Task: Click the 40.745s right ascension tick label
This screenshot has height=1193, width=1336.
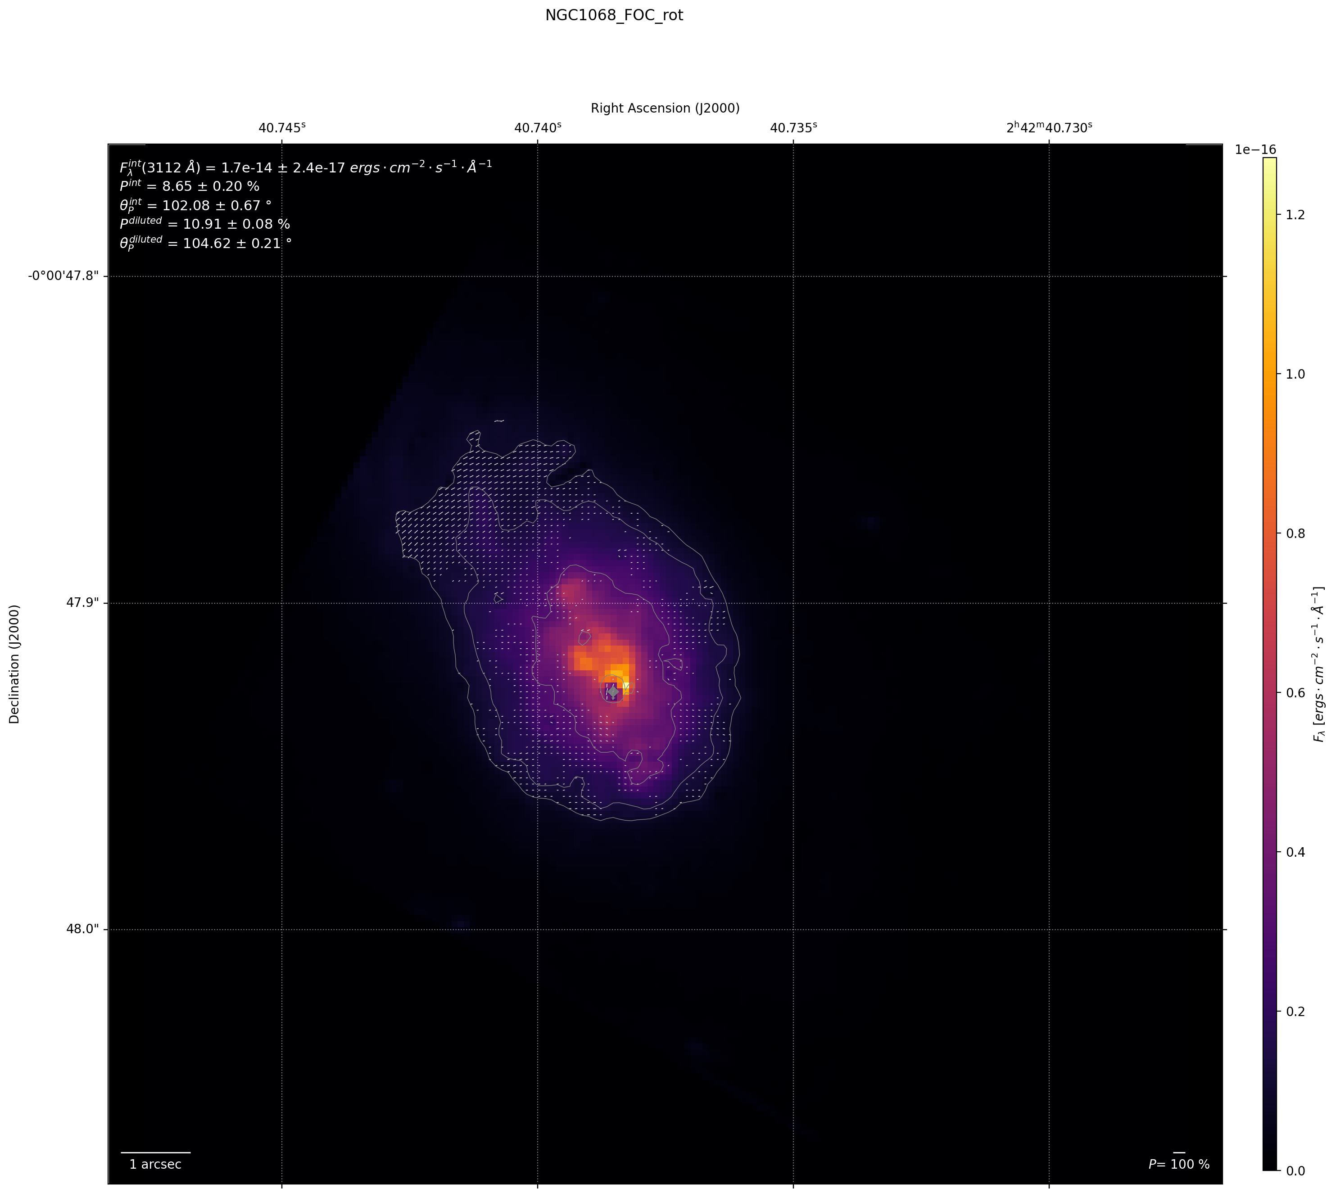Action: (x=282, y=128)
